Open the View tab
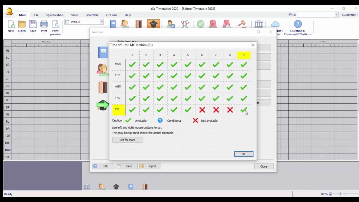 [x=74, y=15]
